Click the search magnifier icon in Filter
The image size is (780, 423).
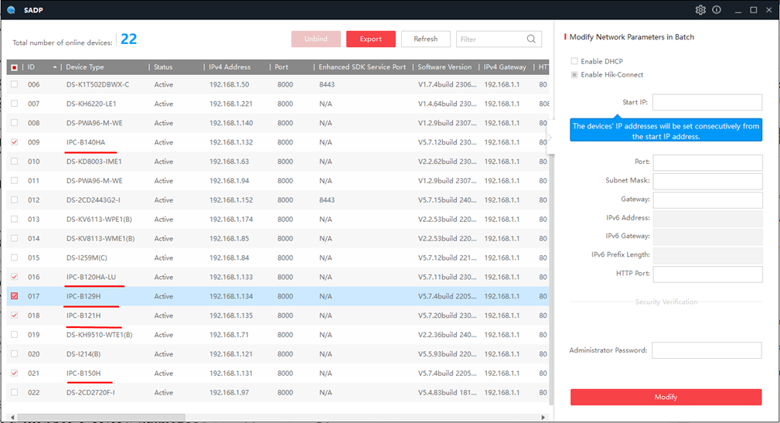point(531,39)
